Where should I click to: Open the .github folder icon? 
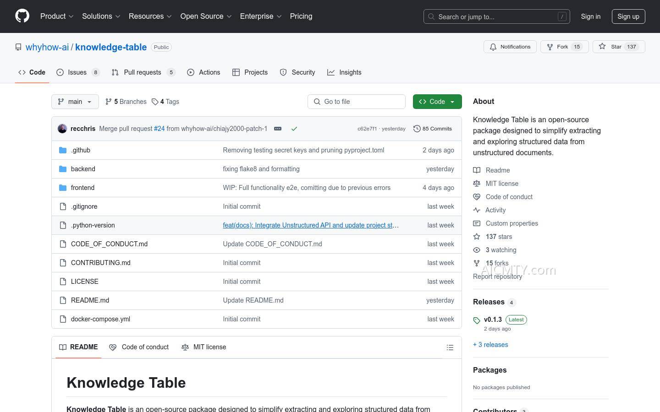[63, 150]
